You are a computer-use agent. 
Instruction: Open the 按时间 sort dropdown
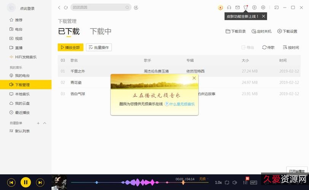(x=291, y=47)
